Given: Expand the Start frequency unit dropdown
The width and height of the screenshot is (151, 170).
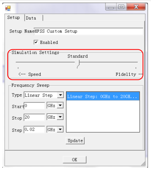Looking at the screenshot, I should 60,105.
